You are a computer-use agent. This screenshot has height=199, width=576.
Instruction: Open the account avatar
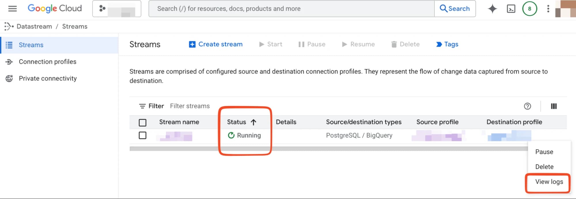(x=565, y=9)
